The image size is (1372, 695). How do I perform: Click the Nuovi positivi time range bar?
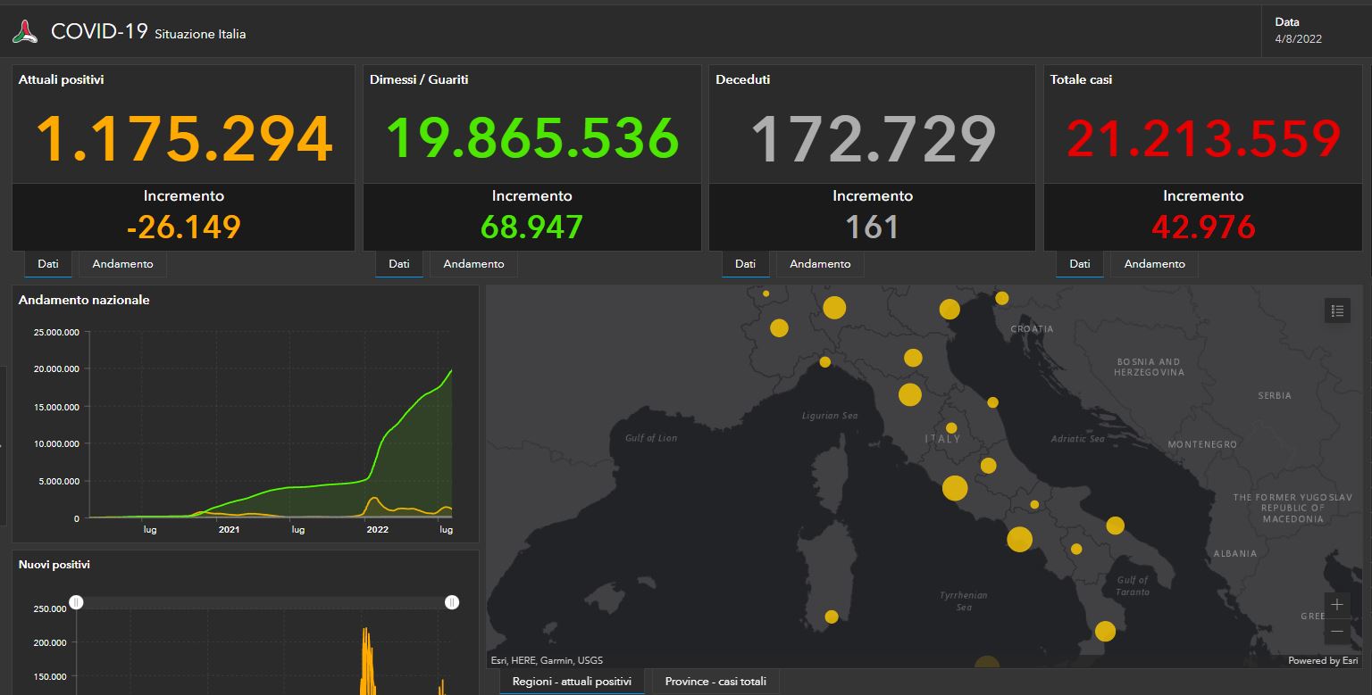coord(264,602)
